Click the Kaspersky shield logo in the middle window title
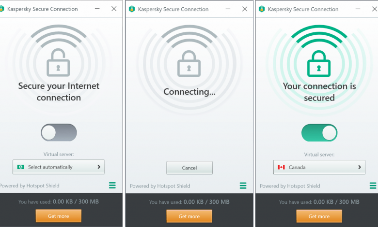Screen dimensions: 378x227 131,9
